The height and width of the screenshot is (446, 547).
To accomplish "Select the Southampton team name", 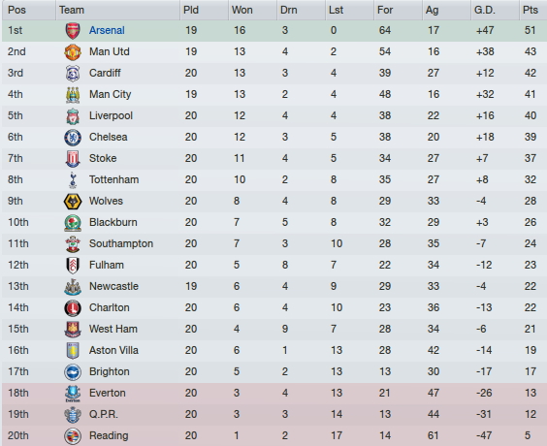I will point(121,243).
